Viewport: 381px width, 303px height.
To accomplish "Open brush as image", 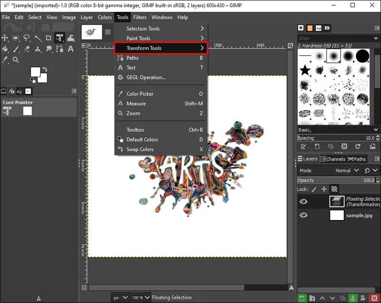I will click(x=372, y=146).
